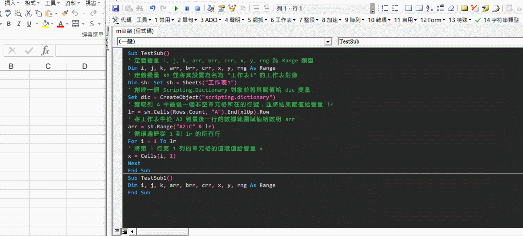Toggle Underline formatting in Excel
The height and width of the screenshot is (236, 523).
pos(29,24)
